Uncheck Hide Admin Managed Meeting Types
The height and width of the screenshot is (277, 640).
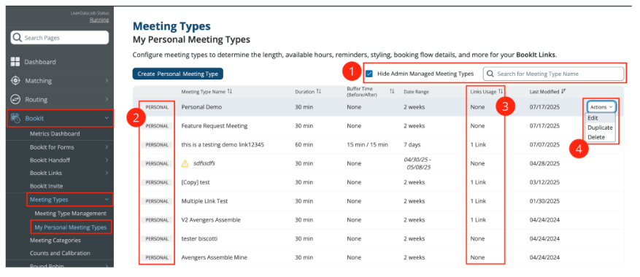pyautogui.click(x=369, y=74)
